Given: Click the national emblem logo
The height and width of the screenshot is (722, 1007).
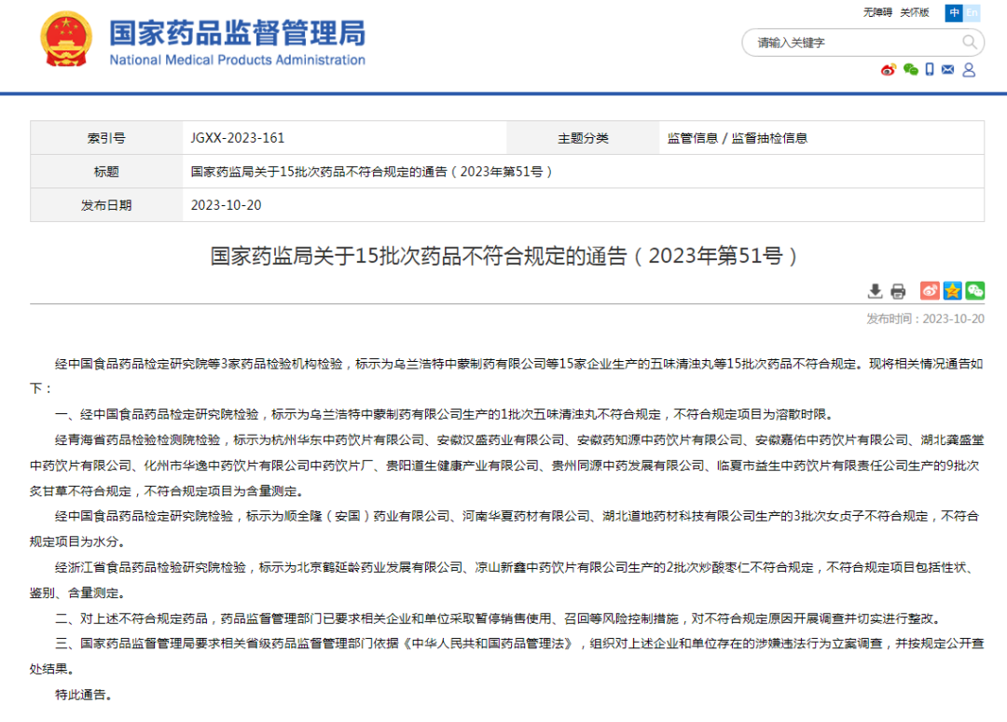Looking at the screenshot, I should tap(66, 39).
